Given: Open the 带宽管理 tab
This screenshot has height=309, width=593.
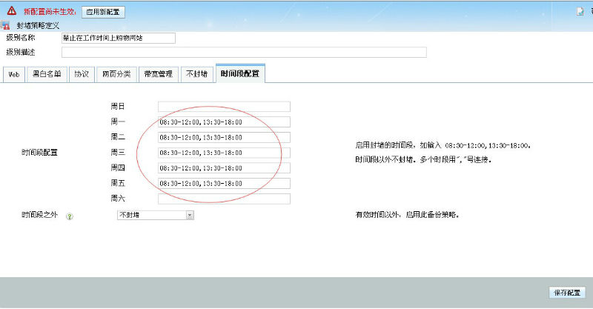Looking at the screenshot, I should pyautogui.click(x=159, y=74).
